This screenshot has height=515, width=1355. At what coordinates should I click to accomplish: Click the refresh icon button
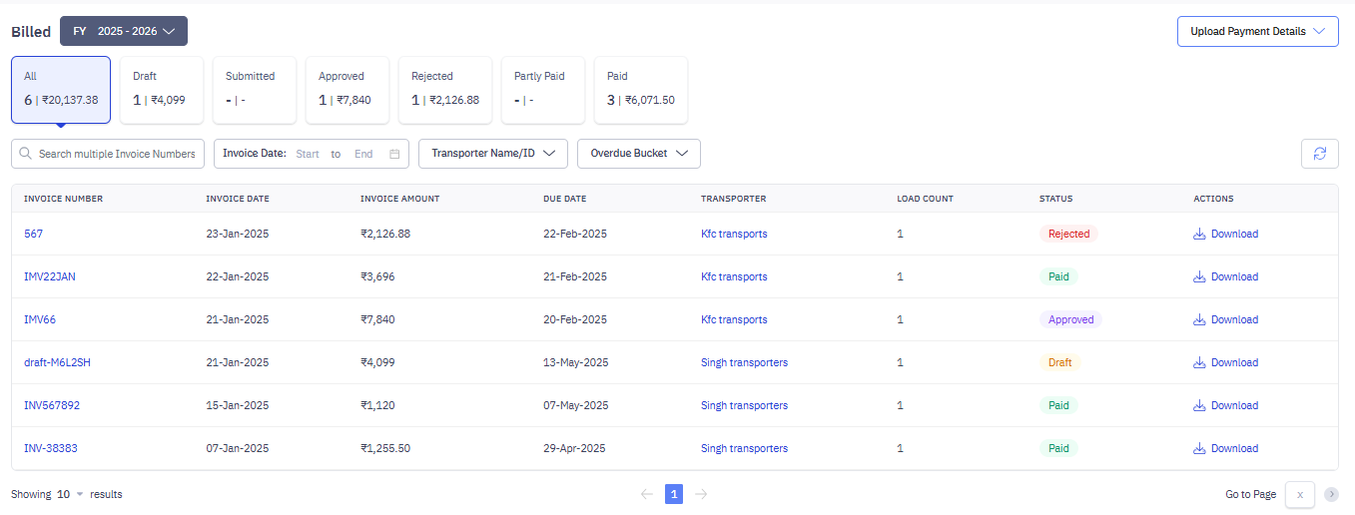tap(1319, 154)
